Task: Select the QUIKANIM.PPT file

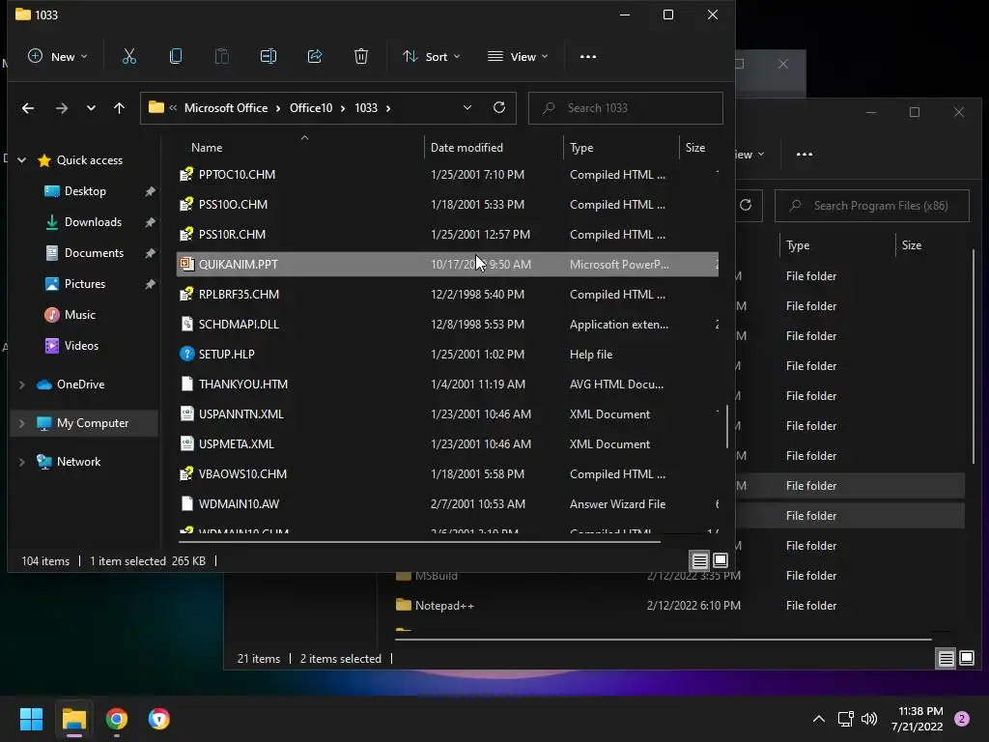Action: click(447, 265)
